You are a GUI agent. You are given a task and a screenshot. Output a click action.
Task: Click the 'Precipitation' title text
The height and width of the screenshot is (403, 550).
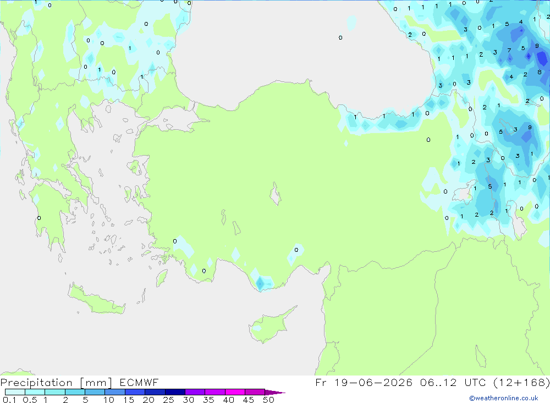(36, 383)
